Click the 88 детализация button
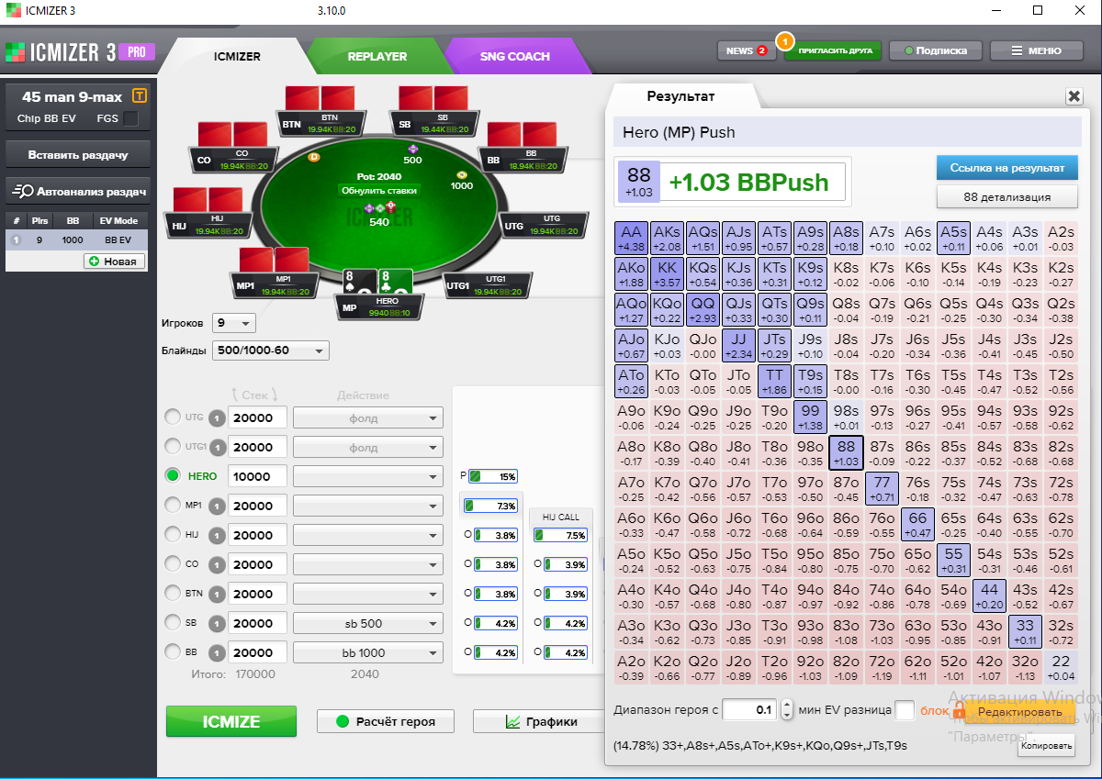Image resolution: width=1102 pixels, height=779 pixels. [1006, 196]
